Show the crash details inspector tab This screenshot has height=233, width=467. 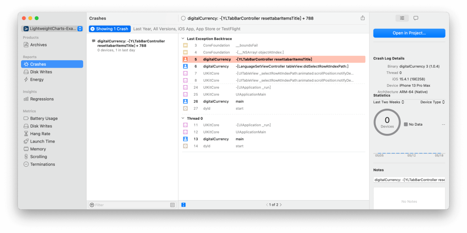[x=402, y=18]
